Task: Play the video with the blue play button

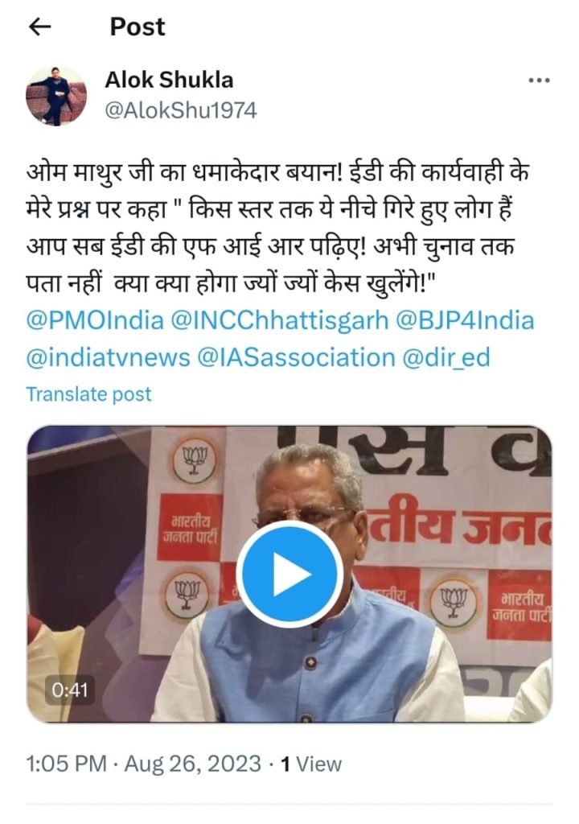Action: [x=289, y=573]
